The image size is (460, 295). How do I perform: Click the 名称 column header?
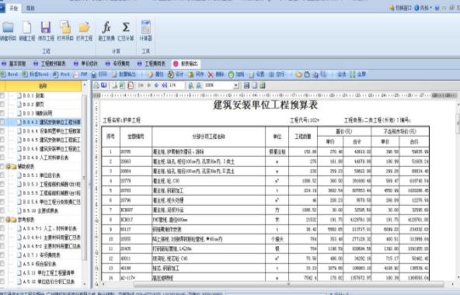(x=44, y=86)
